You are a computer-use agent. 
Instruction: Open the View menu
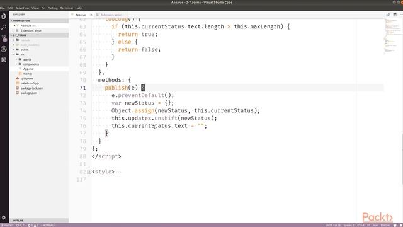click(x=35, y=8)
